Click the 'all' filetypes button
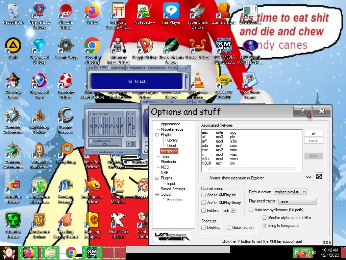 coord(314,133)
